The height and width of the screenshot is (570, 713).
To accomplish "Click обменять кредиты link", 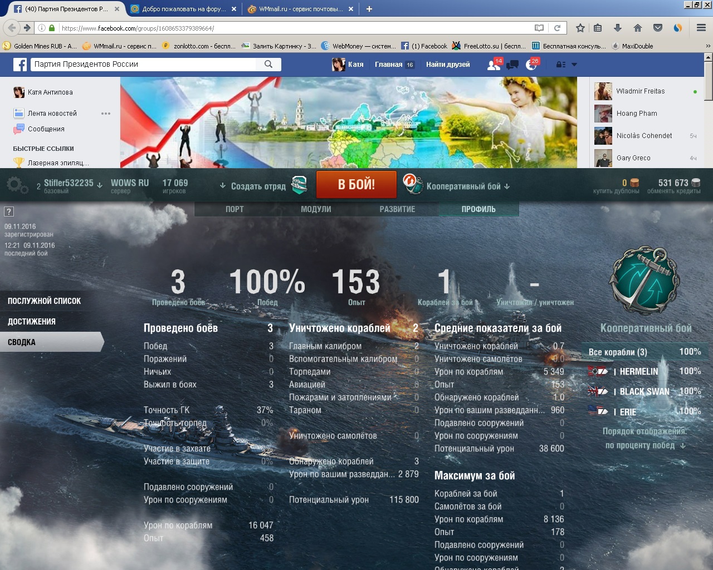I will [674, 191].
